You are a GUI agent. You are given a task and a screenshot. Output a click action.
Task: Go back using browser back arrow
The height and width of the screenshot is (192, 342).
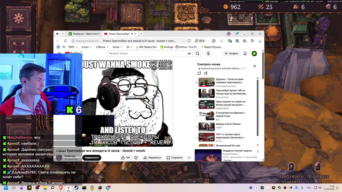click(x=58, y=41)
